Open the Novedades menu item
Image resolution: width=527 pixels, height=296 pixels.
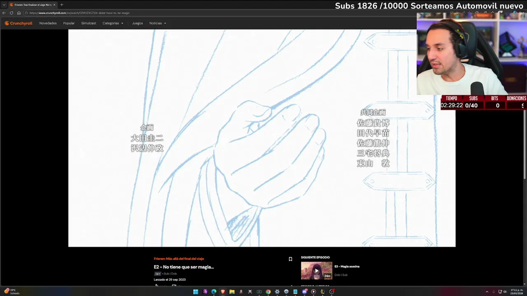tap(48, 23)
